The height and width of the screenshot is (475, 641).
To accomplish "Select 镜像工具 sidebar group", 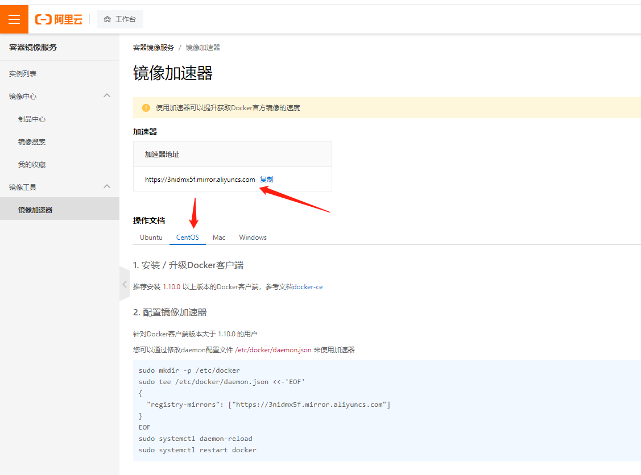I will [x=23, y=187].
